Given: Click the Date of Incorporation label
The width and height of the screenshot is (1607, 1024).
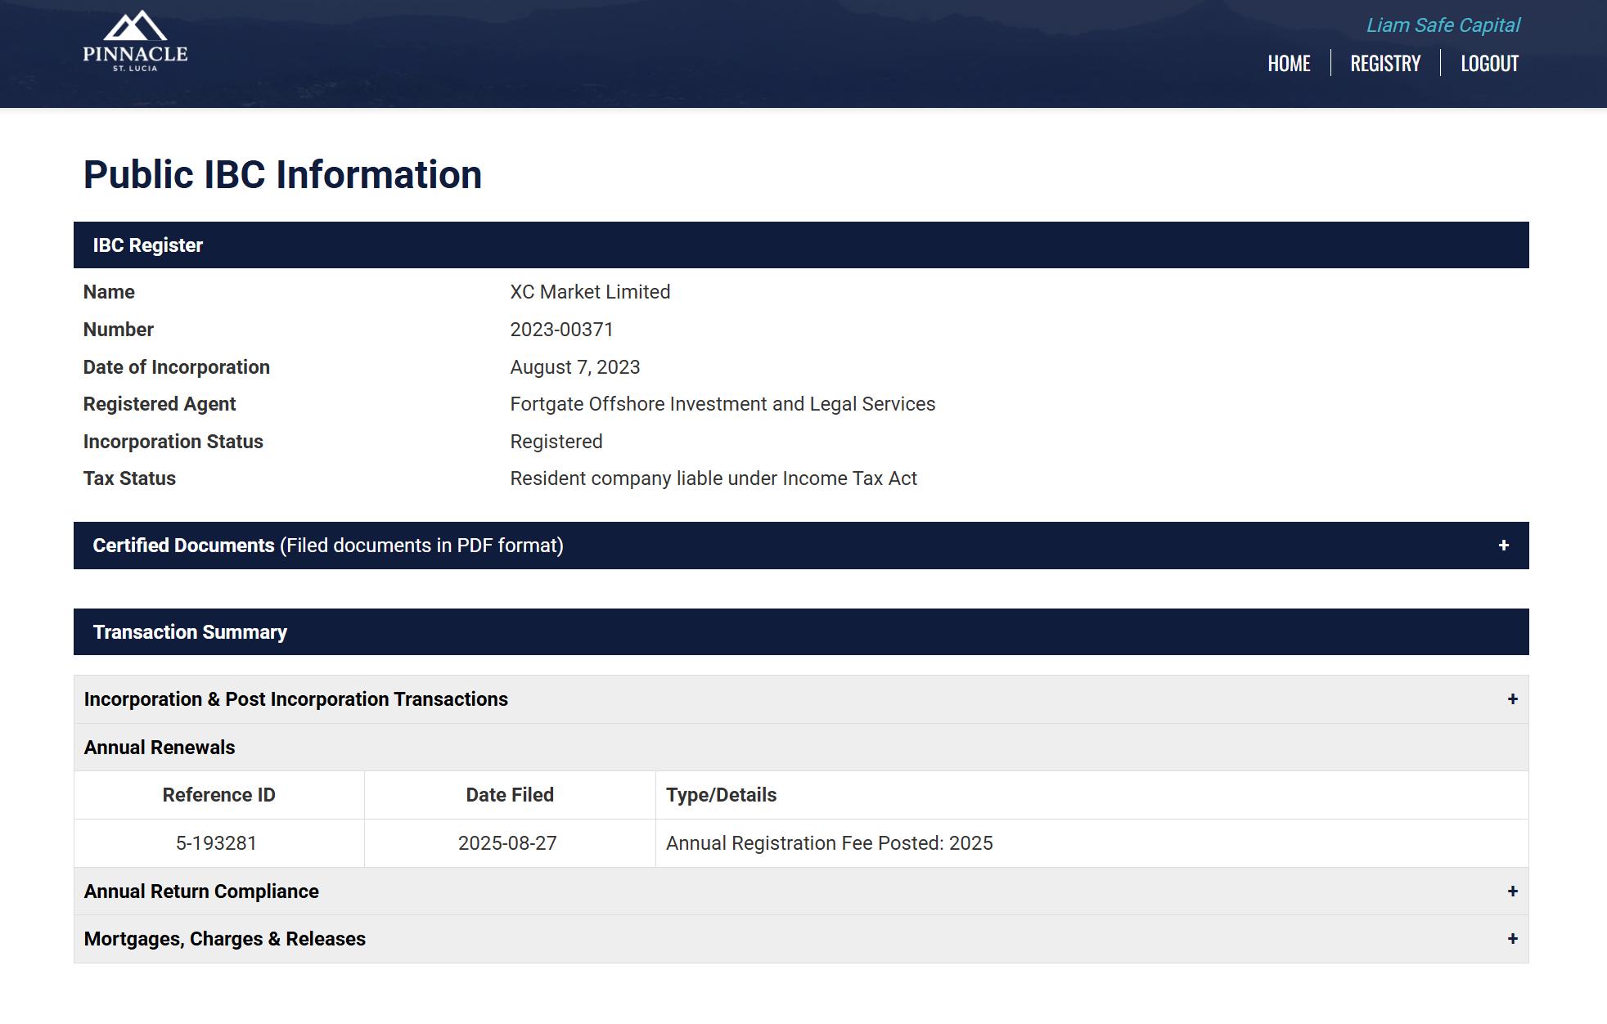Looking at the screenshot, I should [176, 367].
